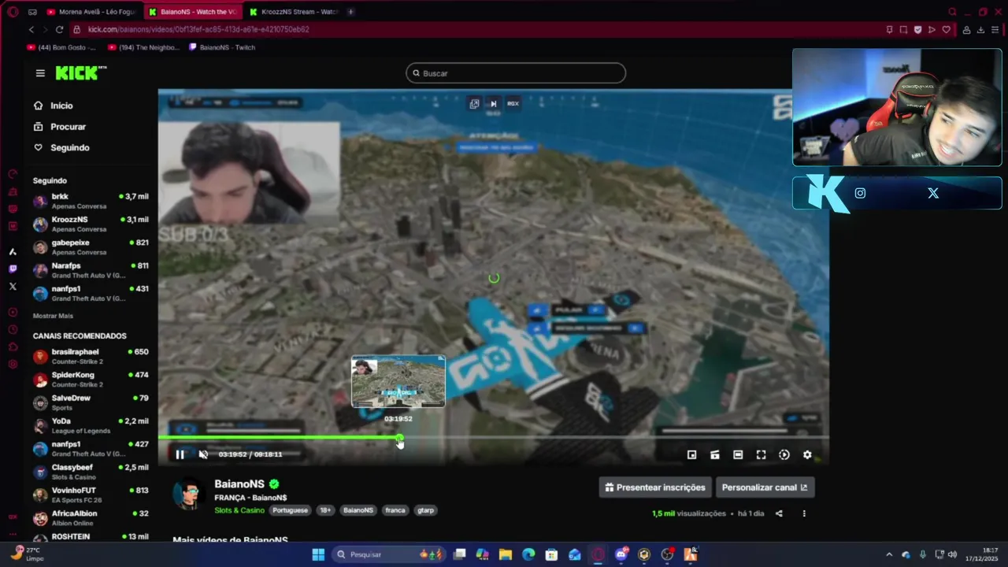Click the Portuguese tag
This screenshot has height=567, width=1008.
pos(291,510)
